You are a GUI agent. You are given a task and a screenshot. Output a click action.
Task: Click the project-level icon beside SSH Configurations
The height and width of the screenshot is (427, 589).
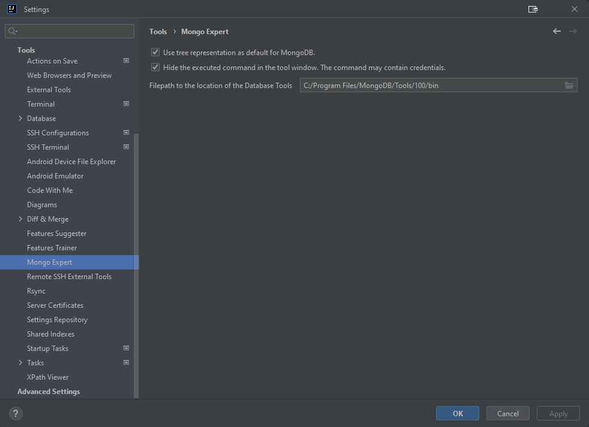coord(126,132)
